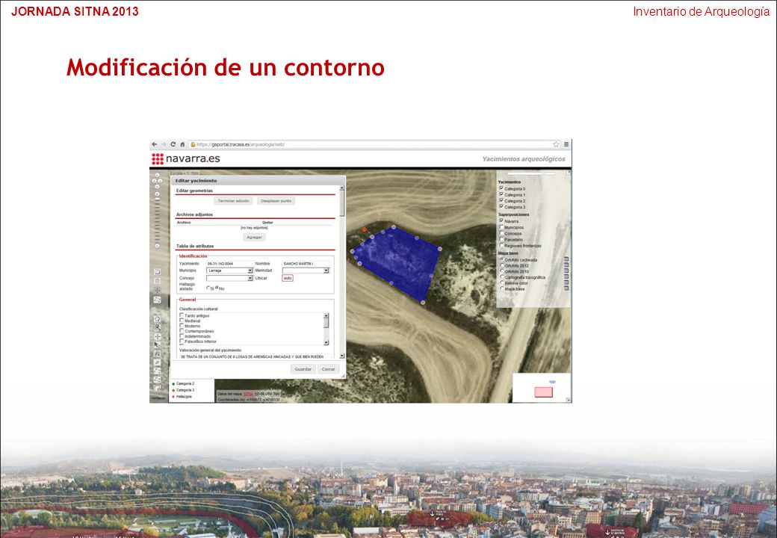Reload the page with the refresh icon
Image resolution: width=777 pixels, height=538 pixels.
(x=173, y=144)
